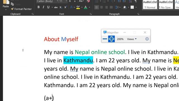Toggle Underline formatting

pyautogui.click(x=48, y=7)
